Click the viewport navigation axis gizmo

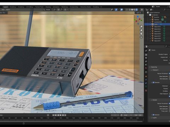138,20
